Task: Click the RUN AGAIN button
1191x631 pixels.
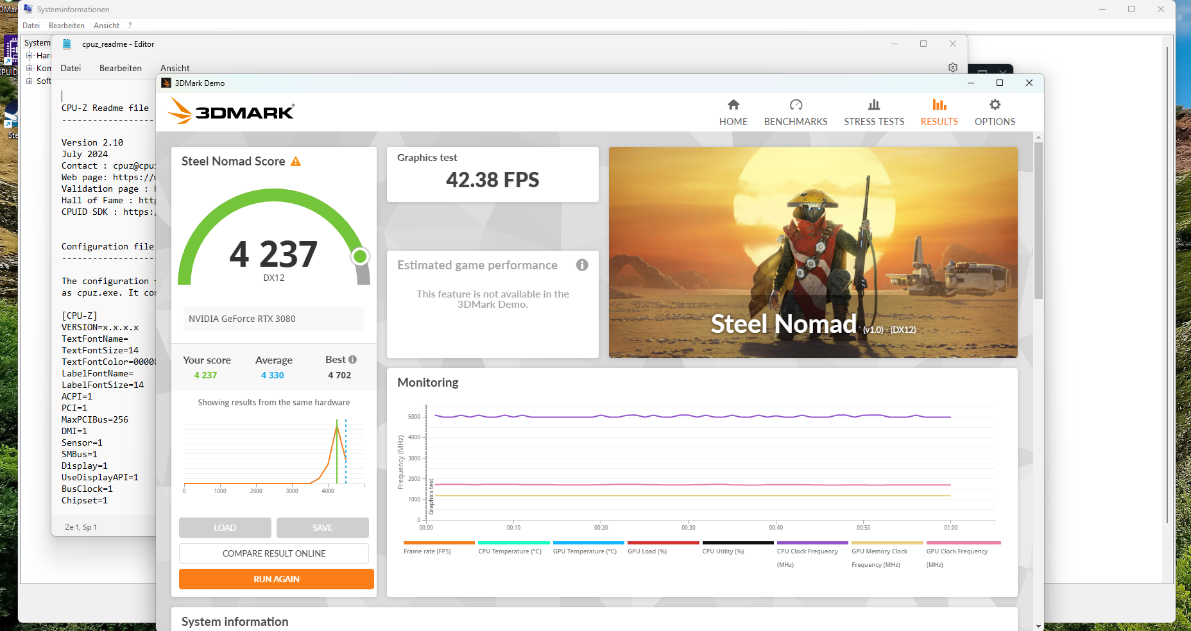Action: tap(277, 579)
